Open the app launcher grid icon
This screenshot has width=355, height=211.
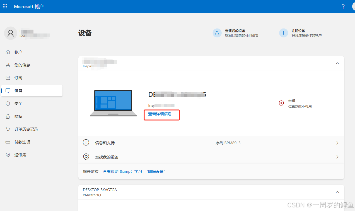click(5, 6)
